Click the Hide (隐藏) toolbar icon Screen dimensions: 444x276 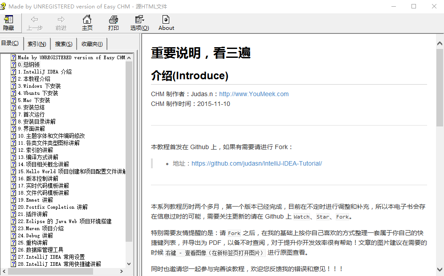pos(8,20)
